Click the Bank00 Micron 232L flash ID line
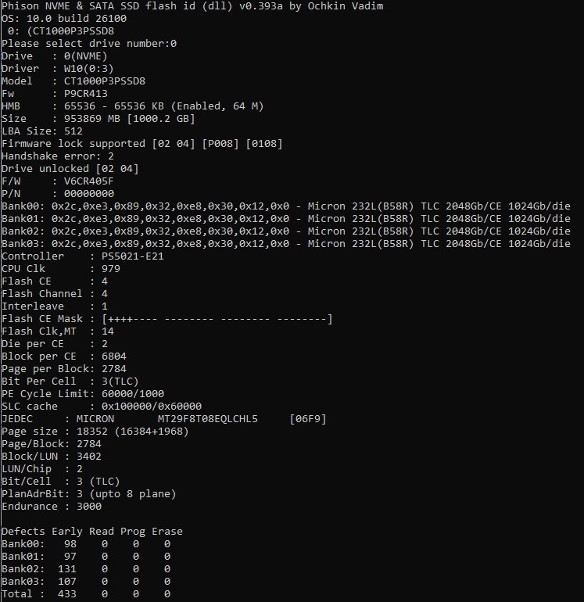 (x=286, y=206)
